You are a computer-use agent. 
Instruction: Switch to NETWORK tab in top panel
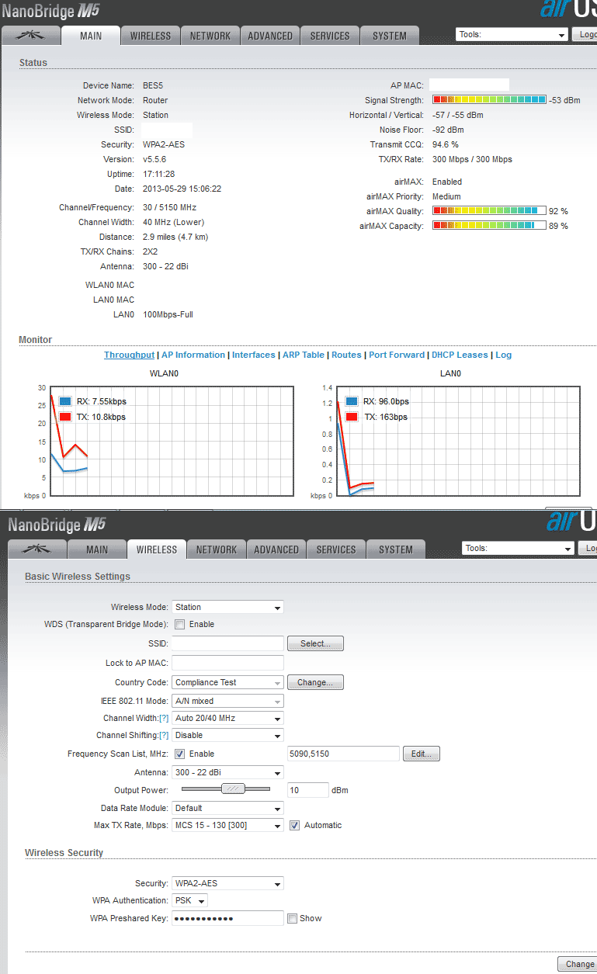(210, 36)
